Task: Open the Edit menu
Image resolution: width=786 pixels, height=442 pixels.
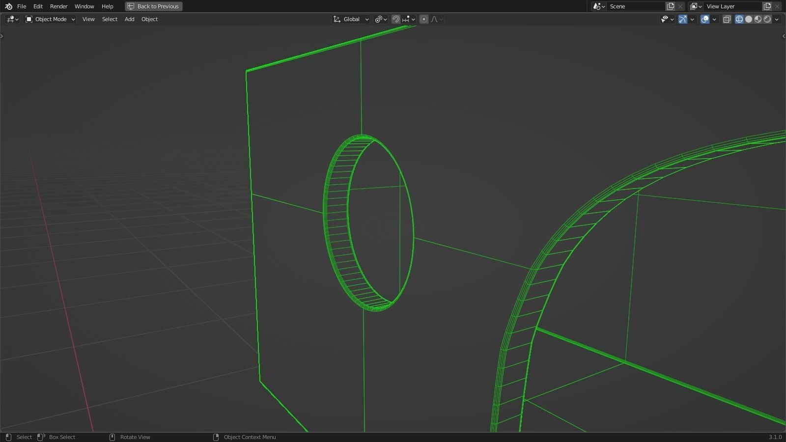Action: tap(38, 6)
